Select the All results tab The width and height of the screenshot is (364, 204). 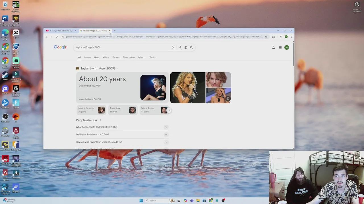80,57
